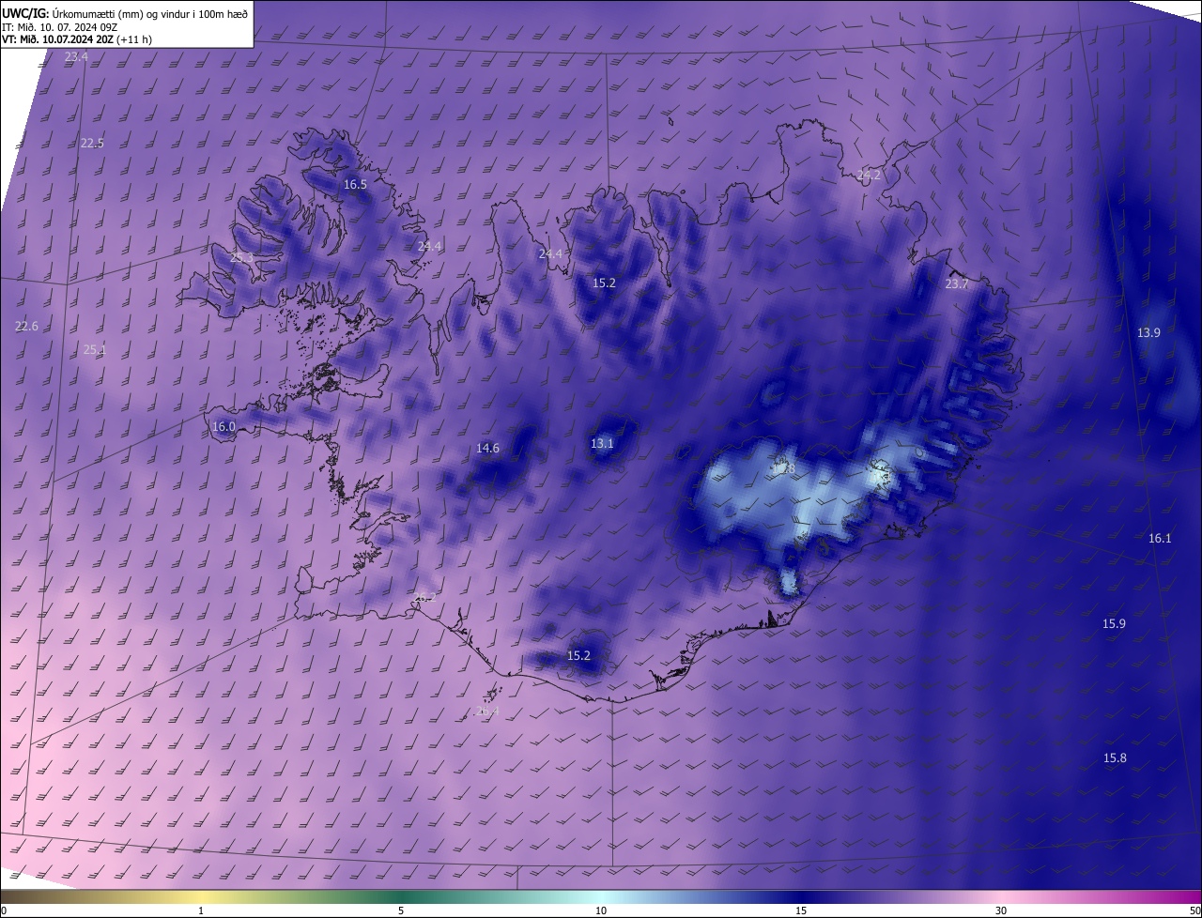The image size is (1202, 918).
Task: Click the 15.8 value label
Action: [1115, 758]
